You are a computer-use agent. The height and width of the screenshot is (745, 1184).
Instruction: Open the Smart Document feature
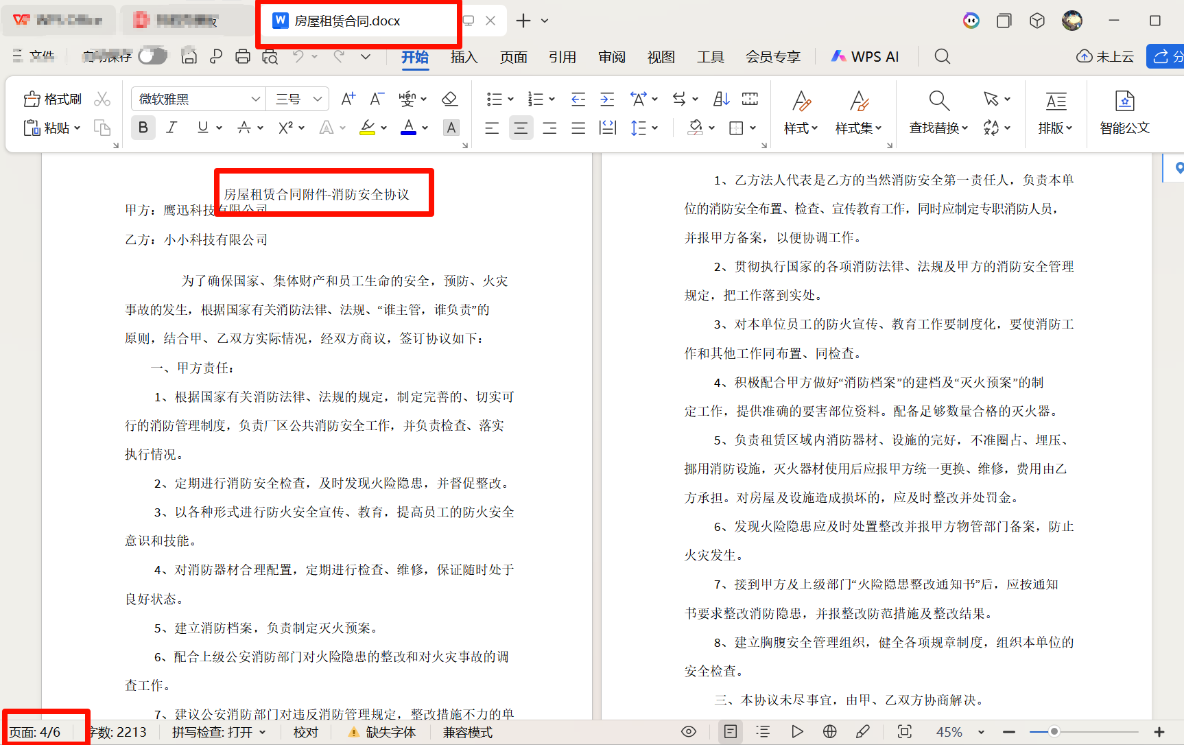click(x=1124, y=112)
